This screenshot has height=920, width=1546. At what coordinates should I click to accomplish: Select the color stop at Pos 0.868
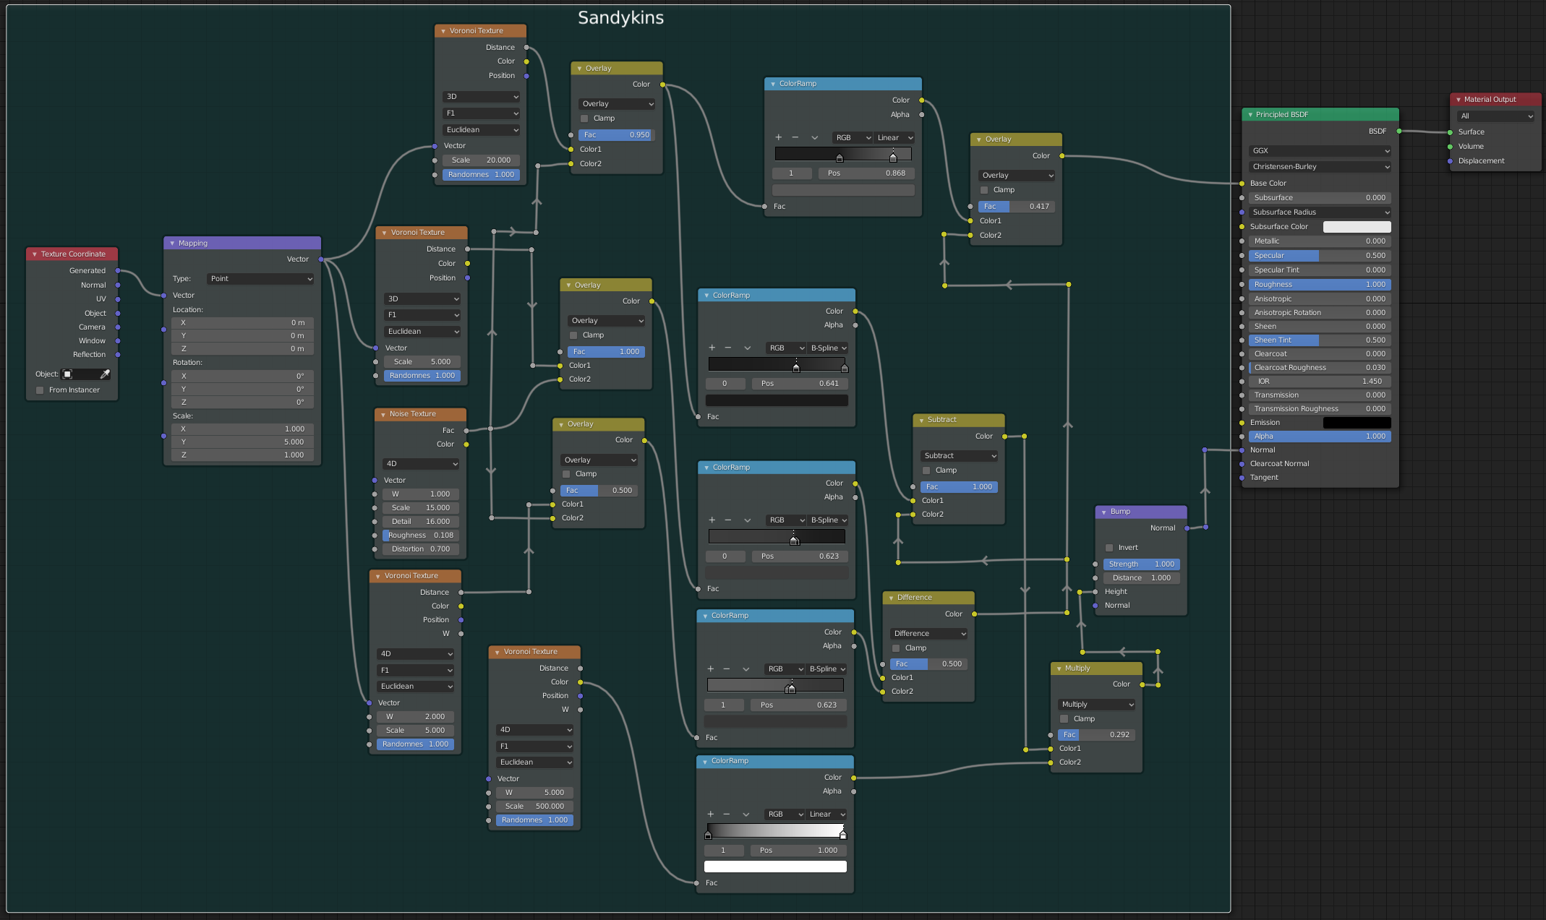[893, 158]
